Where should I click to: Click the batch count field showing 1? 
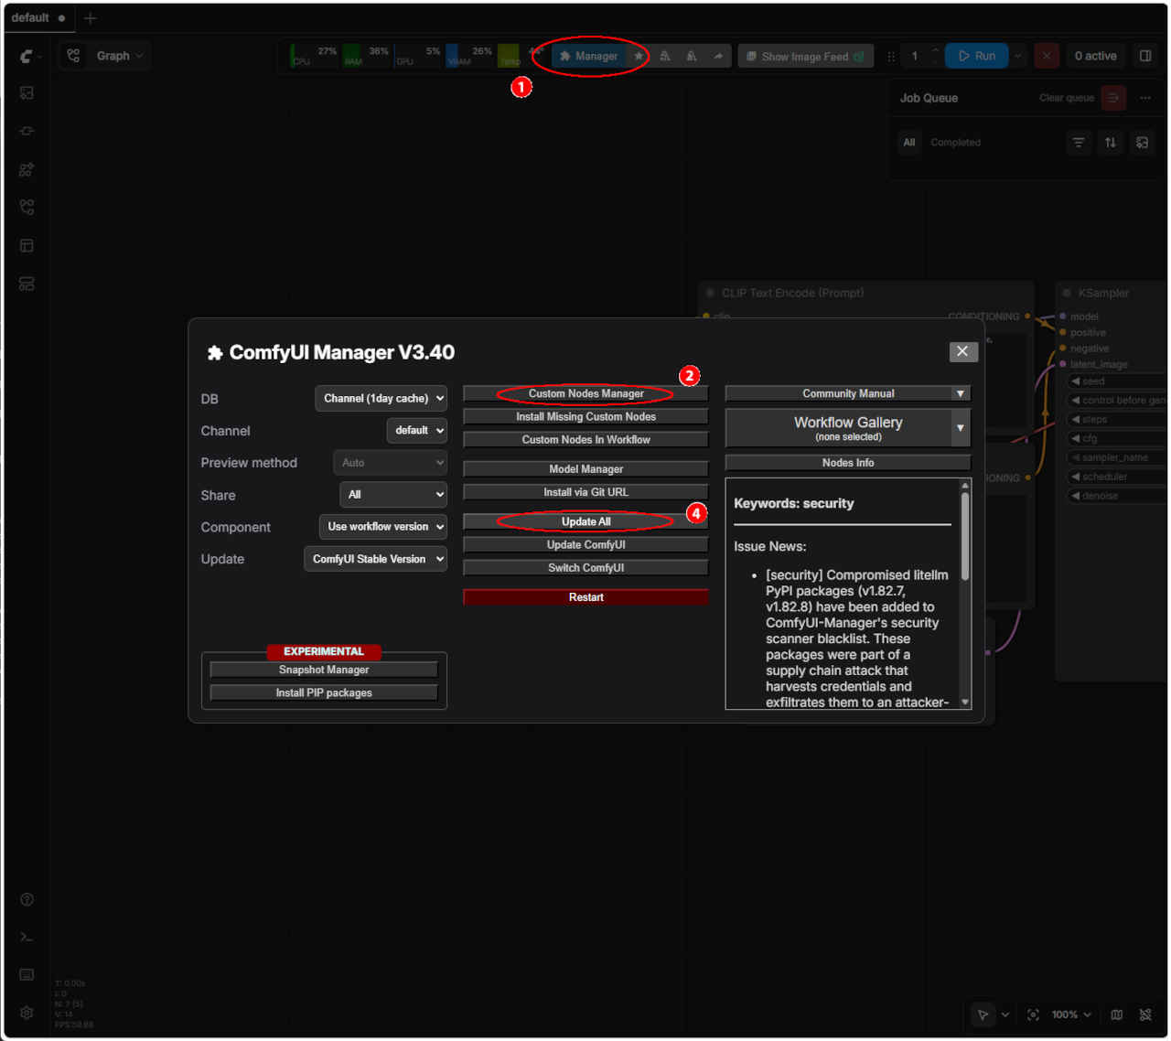point(915,56)
